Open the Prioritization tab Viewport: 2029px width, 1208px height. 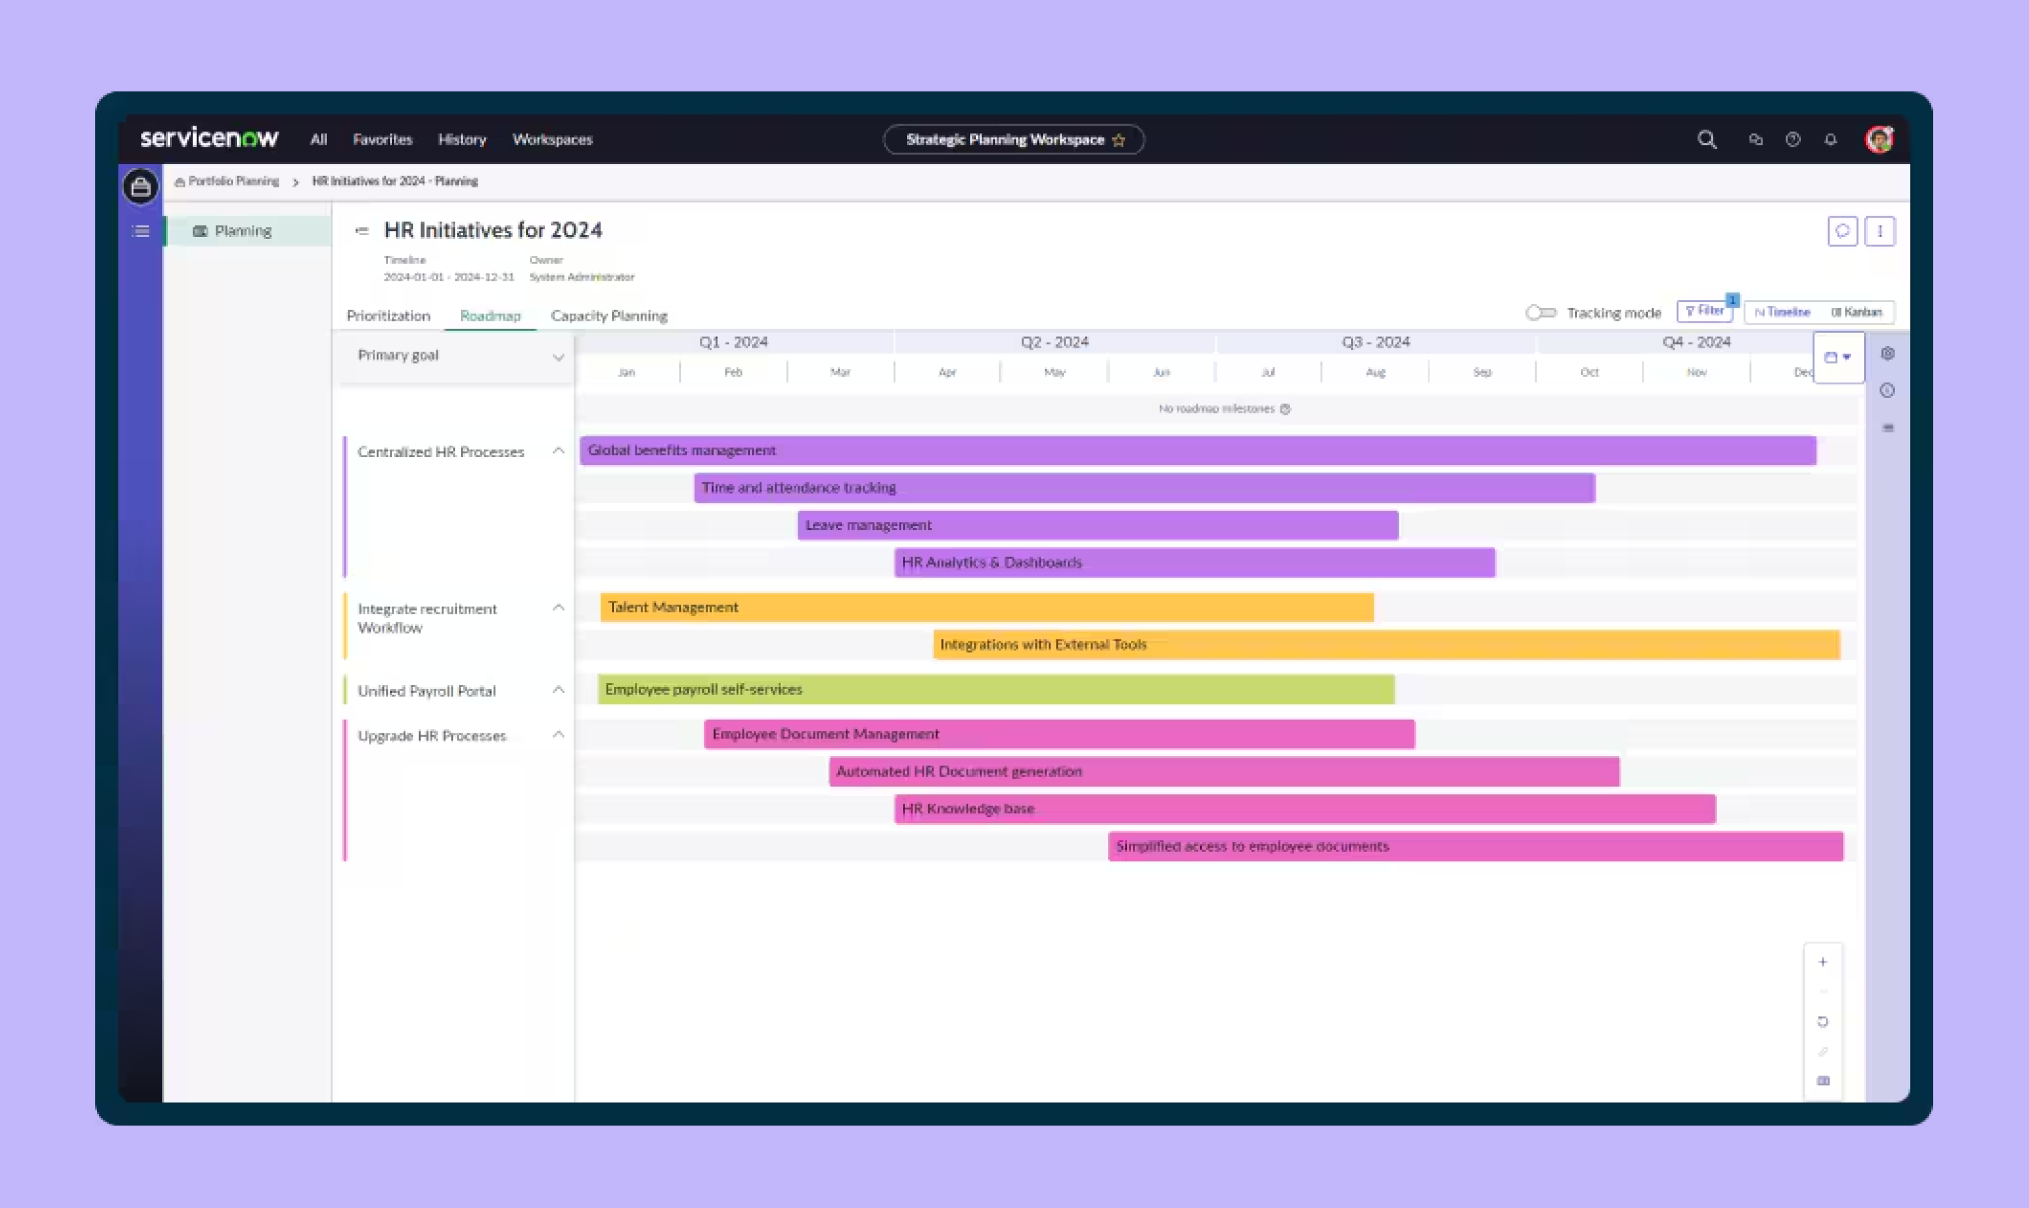click(x=388, y=316)
